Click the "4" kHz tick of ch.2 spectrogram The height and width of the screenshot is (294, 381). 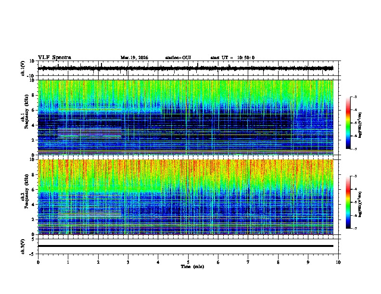pyautogui.click(x=34, y=205)
